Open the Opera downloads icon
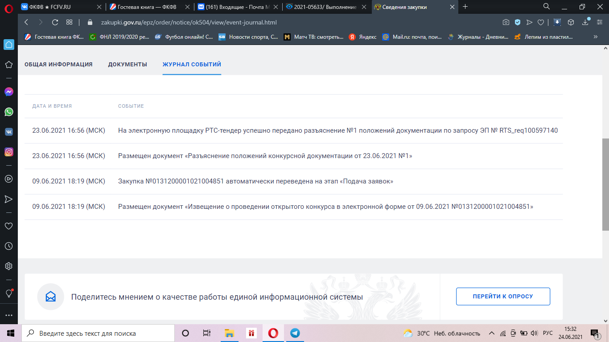Image resolution: width=609 pixels, height=342 pixels. (x=585, y=22)
